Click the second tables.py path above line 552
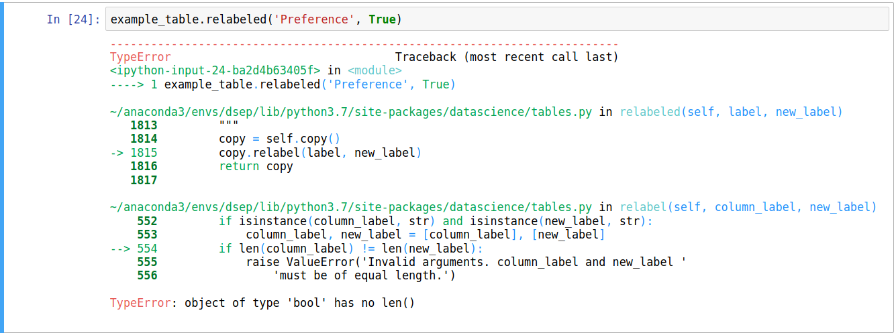 coord(350,207)
